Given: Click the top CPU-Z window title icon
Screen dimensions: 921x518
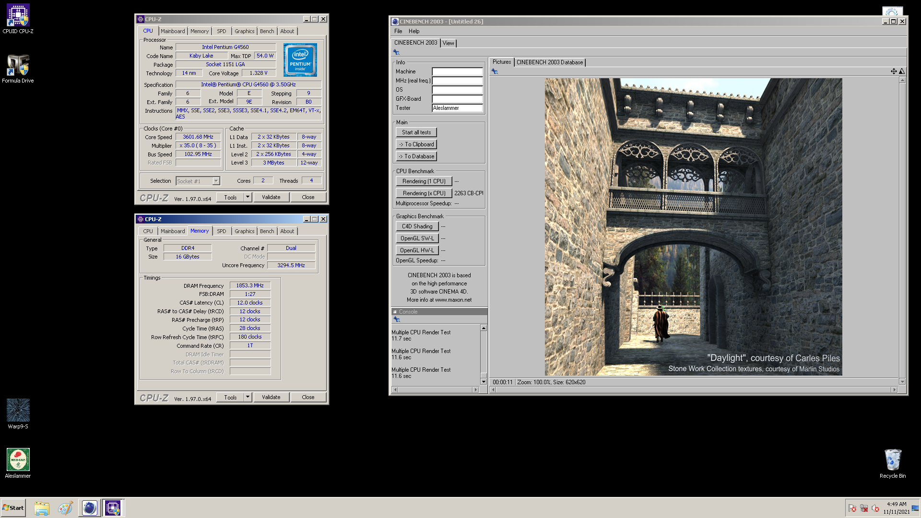Looking at the screenshot, I should tap(141, 19).
